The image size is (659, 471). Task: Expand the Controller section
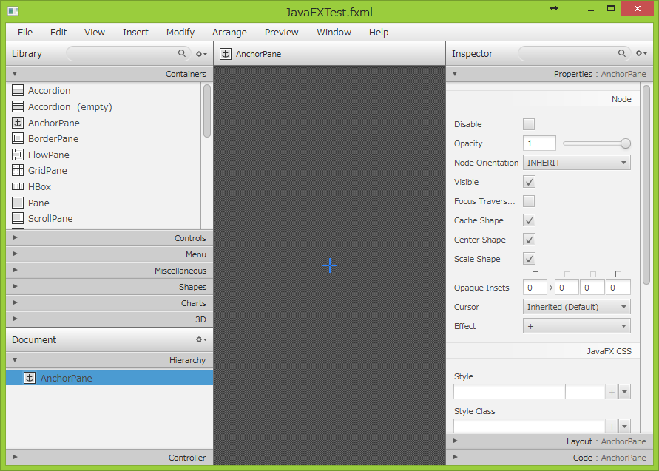(109, 457)
